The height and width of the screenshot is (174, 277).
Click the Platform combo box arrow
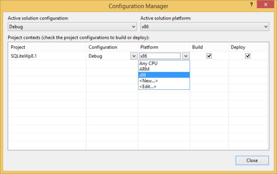coord(186,56)
